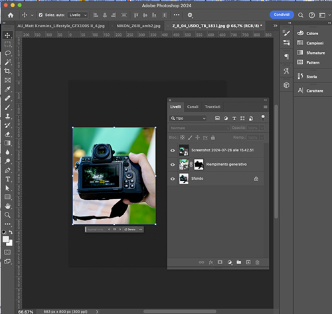
Task: Select the Rectangle shape tool
Action: (x=7, y=197)
